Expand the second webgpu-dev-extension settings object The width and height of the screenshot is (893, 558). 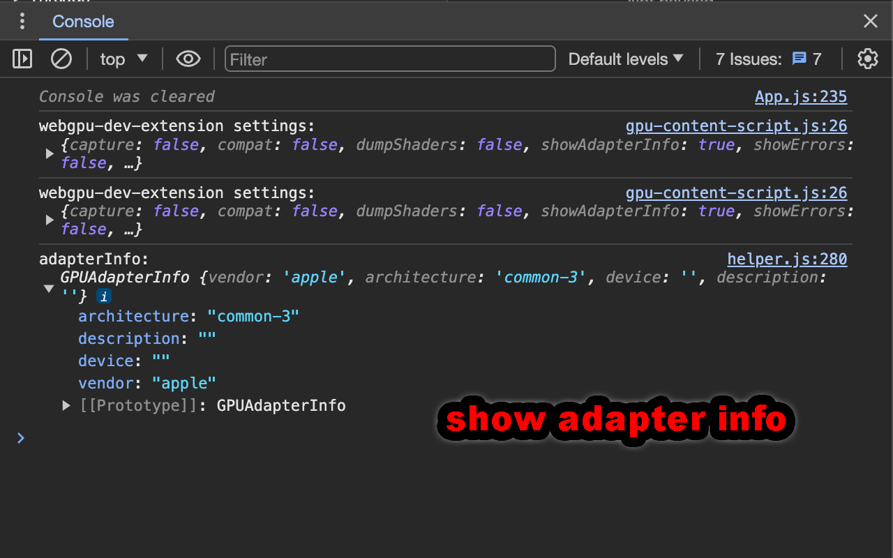coord(49,220)
